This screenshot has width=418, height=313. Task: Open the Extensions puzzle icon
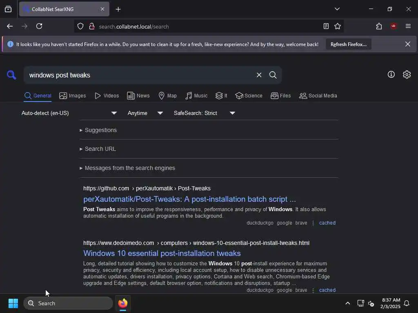coord(379,26)
